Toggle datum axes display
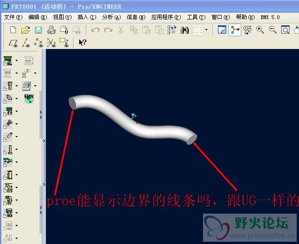The width and height of the screenshot is (299, 244). tap(26, 43)
